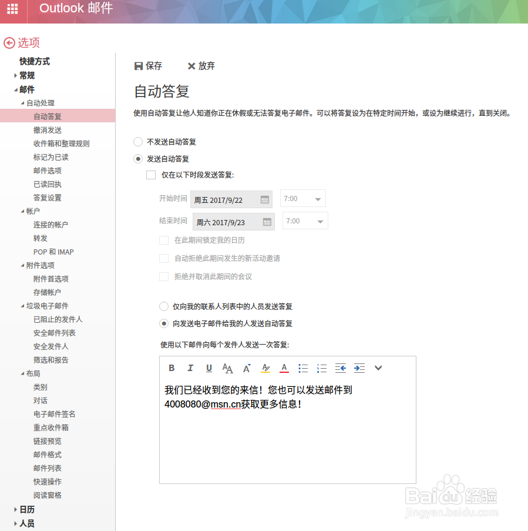Toggle Italic formatting in editor
The width and height of the screenshot is (528, 531).
pyautogui.click(x=190, y=368)
